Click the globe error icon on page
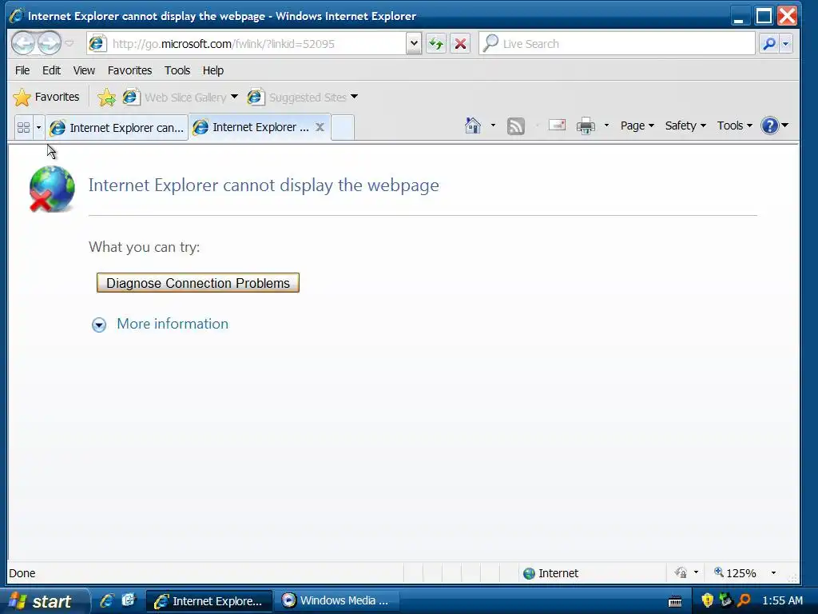818x614 pixels. pyautogui.click(x=52, y=189)
